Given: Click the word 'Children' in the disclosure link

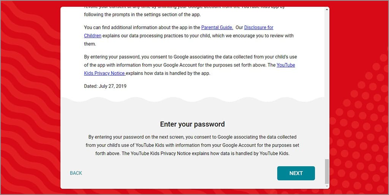Looking at the screenshot, I should pos(93,36).
